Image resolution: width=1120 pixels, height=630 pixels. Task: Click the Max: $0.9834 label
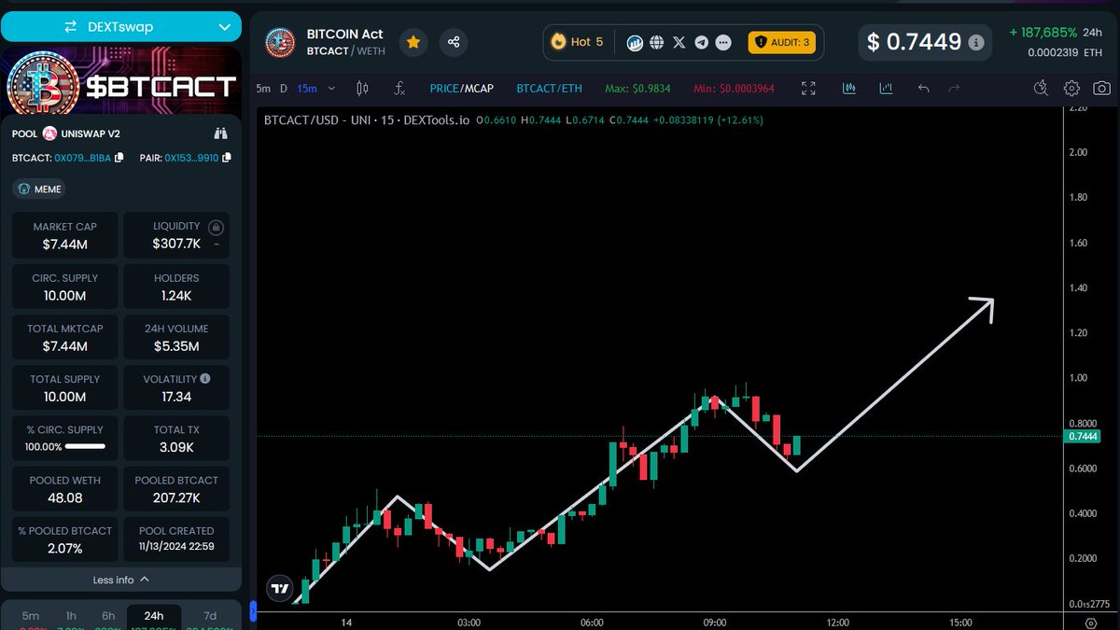tap(637, 89)
